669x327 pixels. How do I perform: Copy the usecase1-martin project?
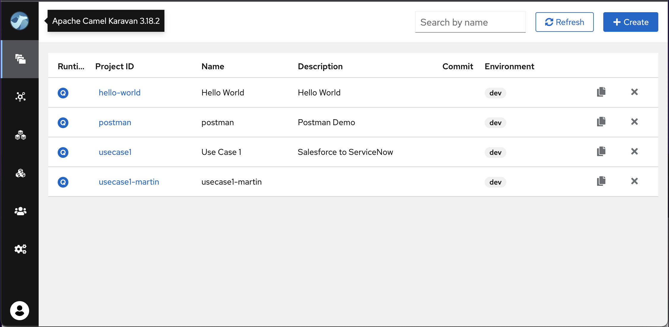click(601, 181)
